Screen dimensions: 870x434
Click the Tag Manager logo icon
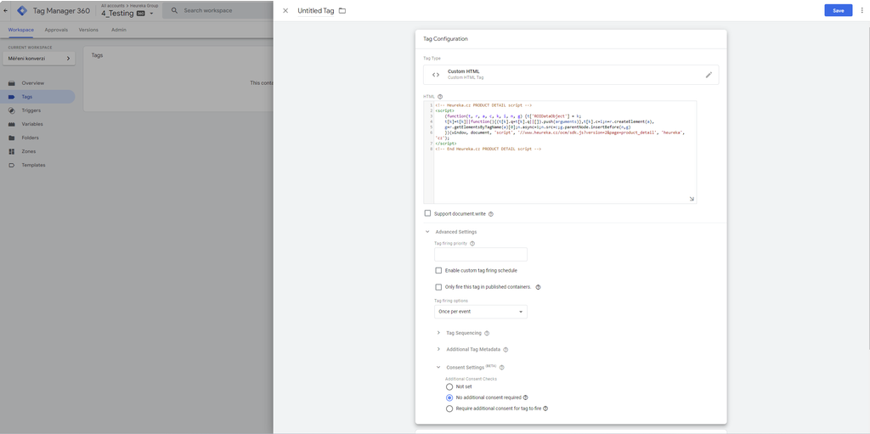(x=22, y=10)
